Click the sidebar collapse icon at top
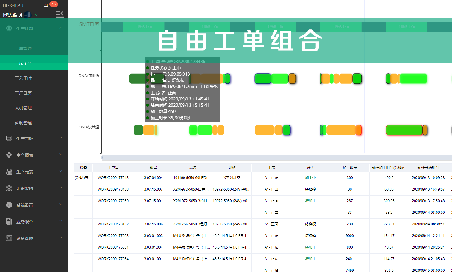The image size is (452, 272). click(60, 14)
